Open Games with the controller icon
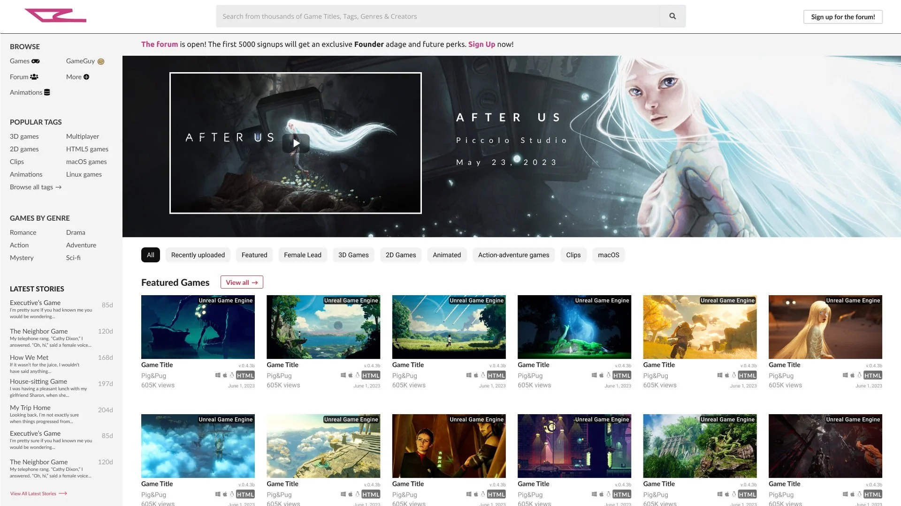The image size is (901, 506). (25, 61)
